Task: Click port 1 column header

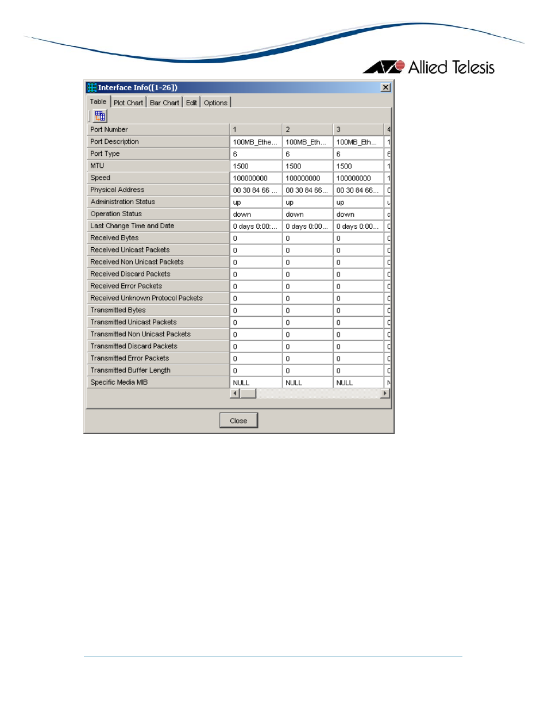Action: (256, 129)
